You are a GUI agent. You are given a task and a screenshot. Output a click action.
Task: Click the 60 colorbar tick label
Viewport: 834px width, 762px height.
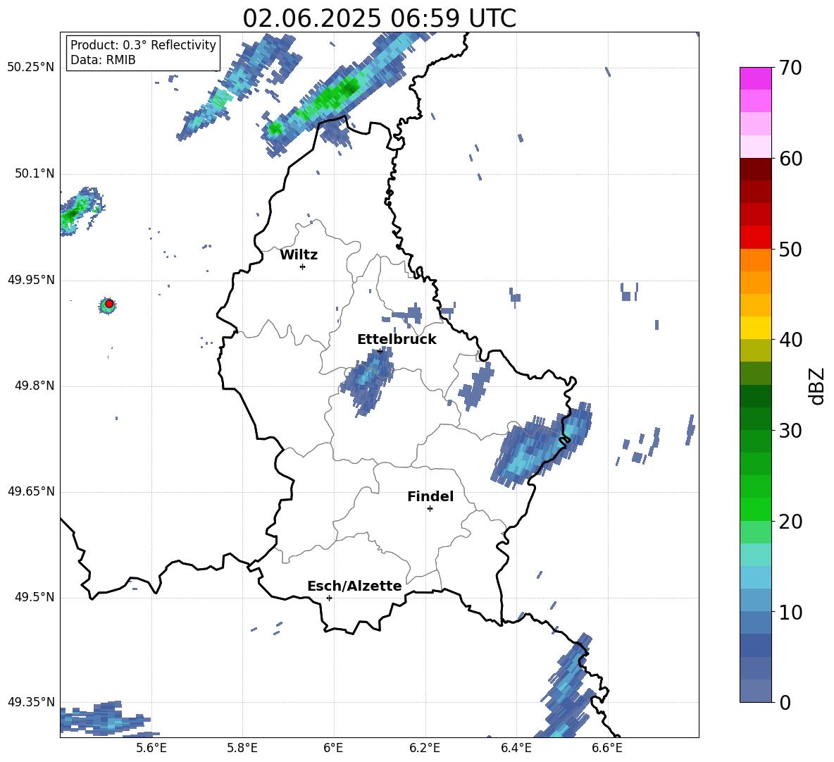790,159
